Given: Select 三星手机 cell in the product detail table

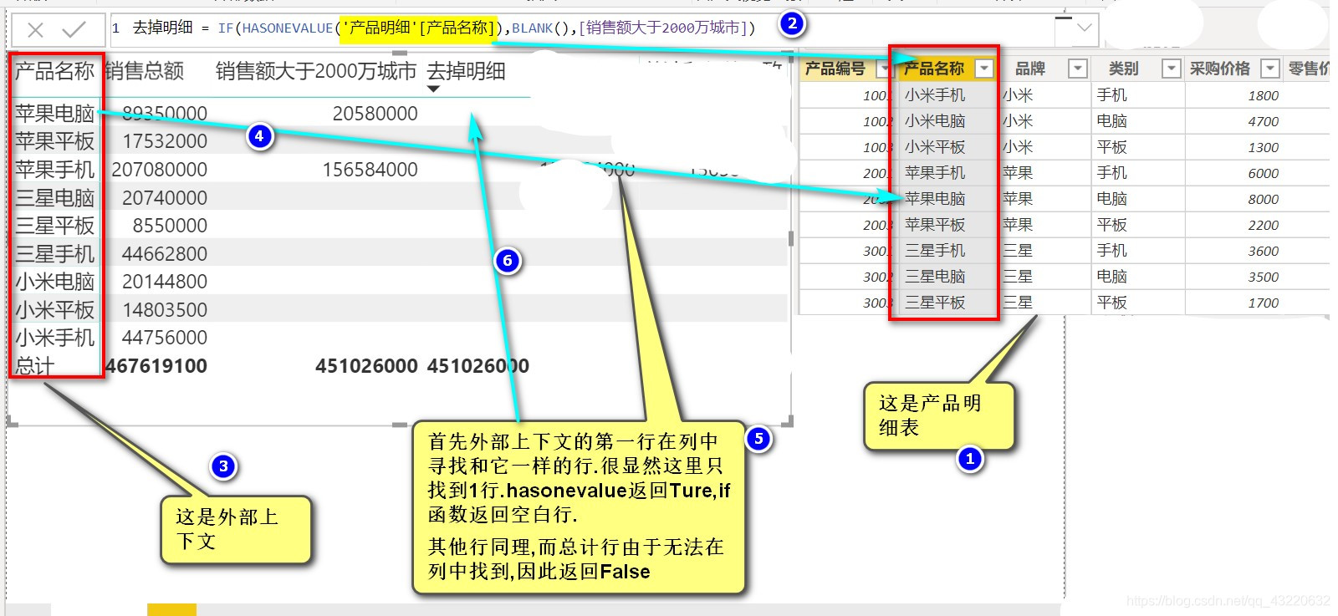Looking at the screenshot, I should pos(935,251).
